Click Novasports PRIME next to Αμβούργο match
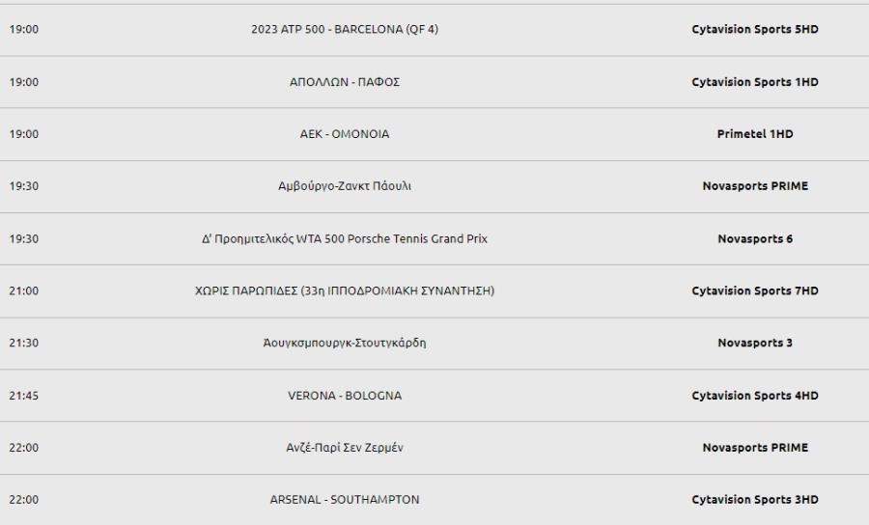Image resolution: width=869 pixels, height=525 pixels. (755, 186)
